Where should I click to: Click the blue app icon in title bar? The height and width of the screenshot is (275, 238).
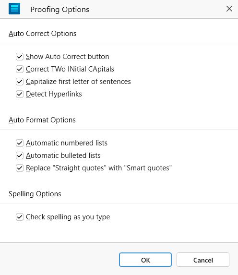tap(14, 9)
